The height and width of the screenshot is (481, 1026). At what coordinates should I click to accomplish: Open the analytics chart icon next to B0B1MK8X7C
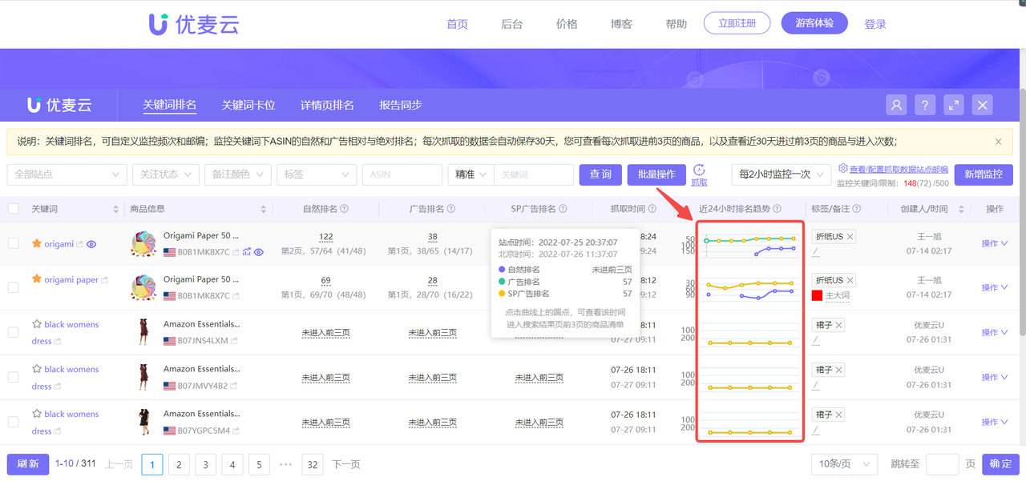pyautogui.click(x=246, y=252)
